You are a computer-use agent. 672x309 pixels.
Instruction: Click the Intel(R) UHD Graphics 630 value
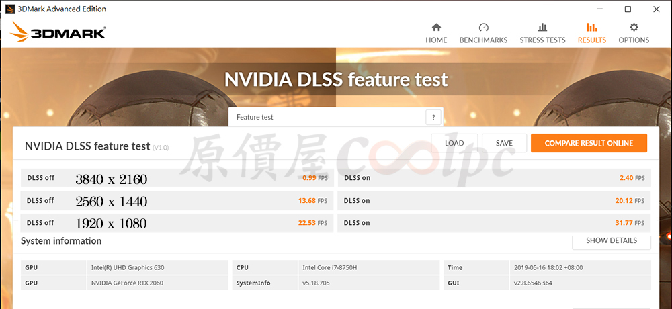(128, 267)
